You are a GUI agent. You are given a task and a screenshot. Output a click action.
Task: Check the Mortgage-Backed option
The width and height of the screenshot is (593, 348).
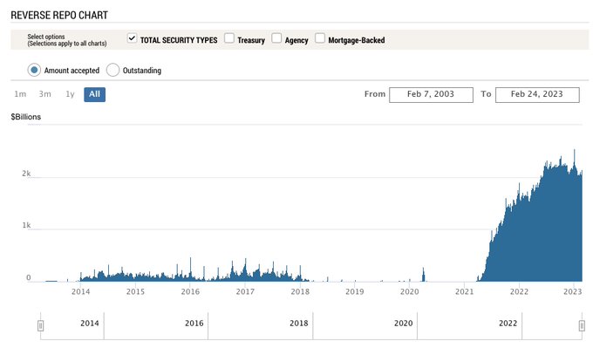[319, 38]
